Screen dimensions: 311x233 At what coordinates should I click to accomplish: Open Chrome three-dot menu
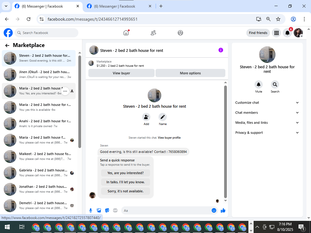click(x=304, y=19)
